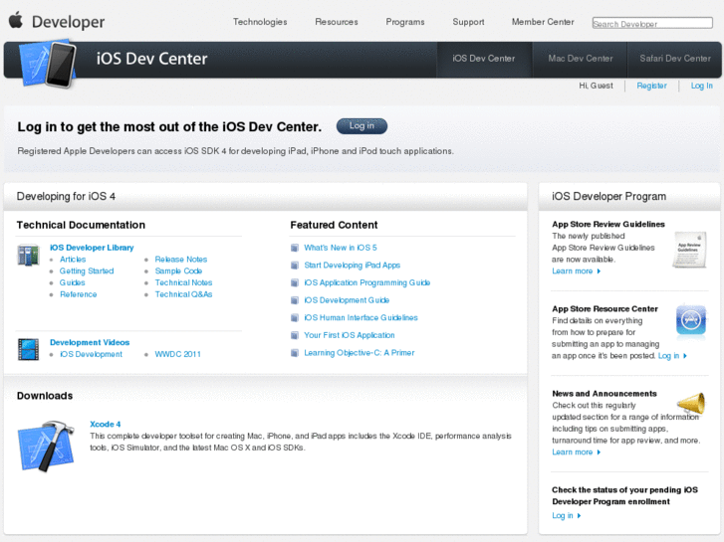Open the Articles link
Image resolution: width=724 pixels, height=542 pixels.
tap(73, 260)
